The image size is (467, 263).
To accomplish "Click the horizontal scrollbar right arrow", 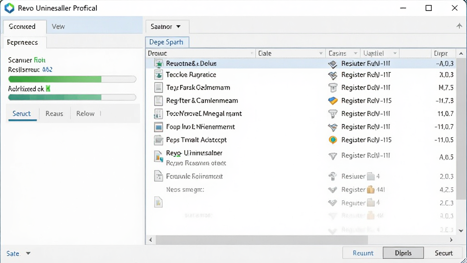I will pos(451,240).
